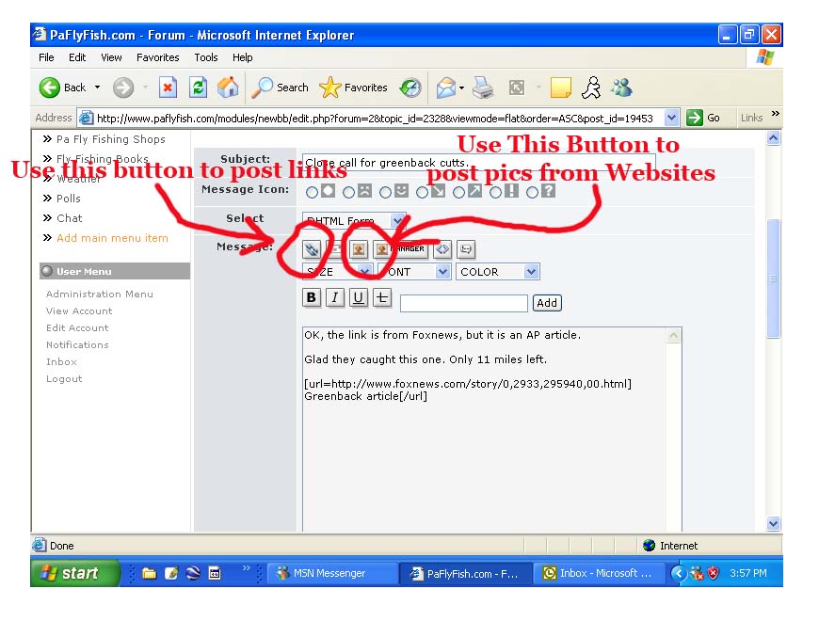Open the Pa Fly Fishing Shops link

(x=111, y=139)
